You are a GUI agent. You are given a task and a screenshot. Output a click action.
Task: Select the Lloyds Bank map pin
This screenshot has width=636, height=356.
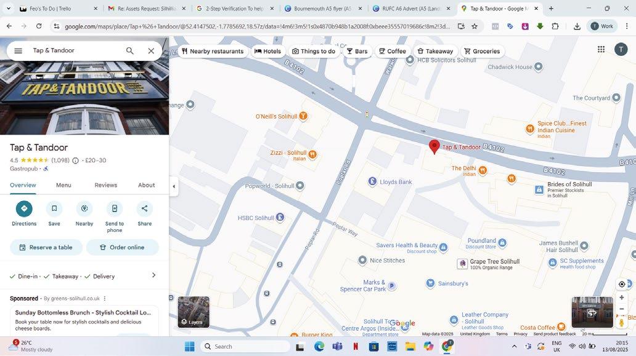[372, 181]
